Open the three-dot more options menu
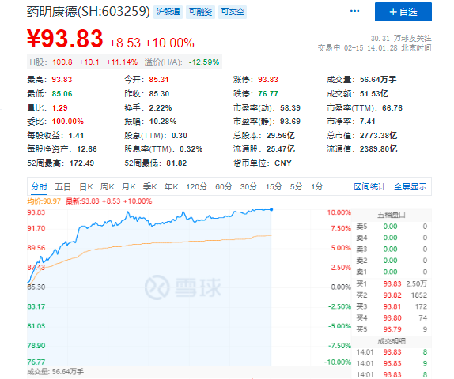This screenshot has height=379, width=454. pyautogui.click(x=354, y=11)
